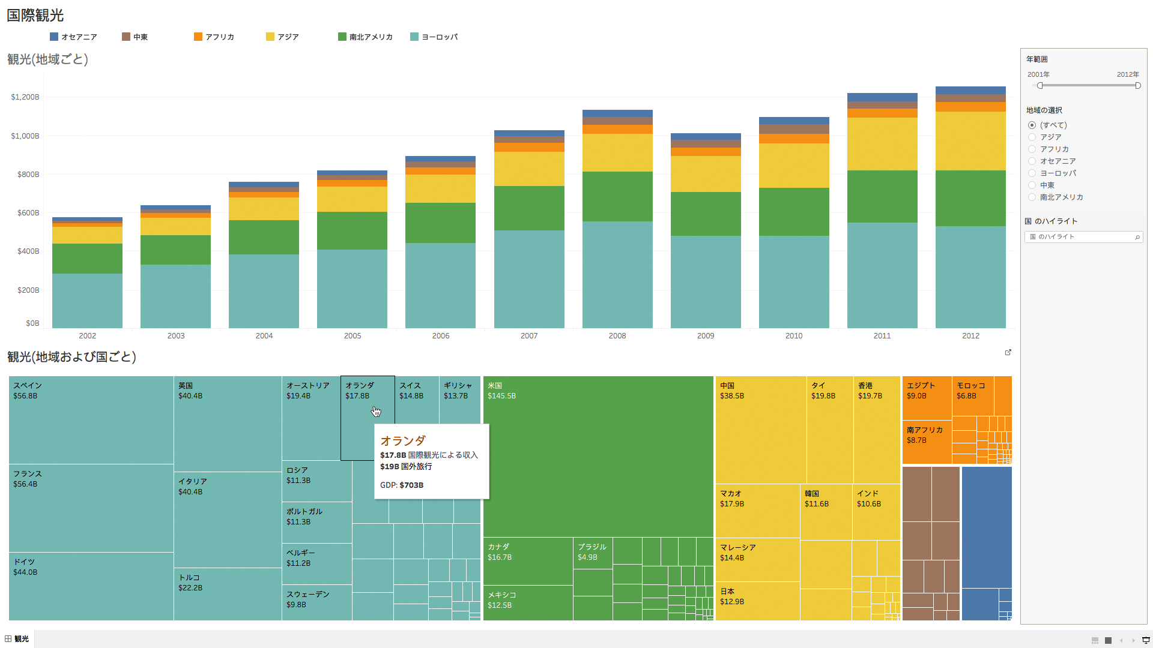Click grid icon on 観光 tab
Image resolution: width=1153 pixels, height=648 pixels.
pos(8,639)
